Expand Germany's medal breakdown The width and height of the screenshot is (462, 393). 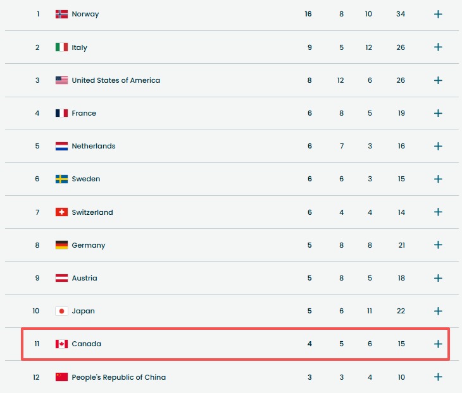438,245
